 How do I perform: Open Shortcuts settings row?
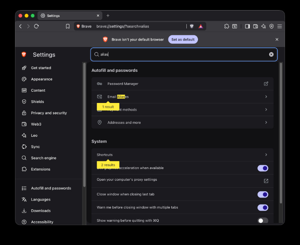point(182,155)
